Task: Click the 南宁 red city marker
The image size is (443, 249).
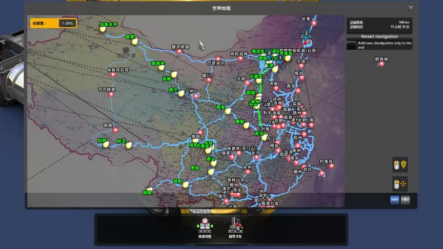Action: point(226,201)
